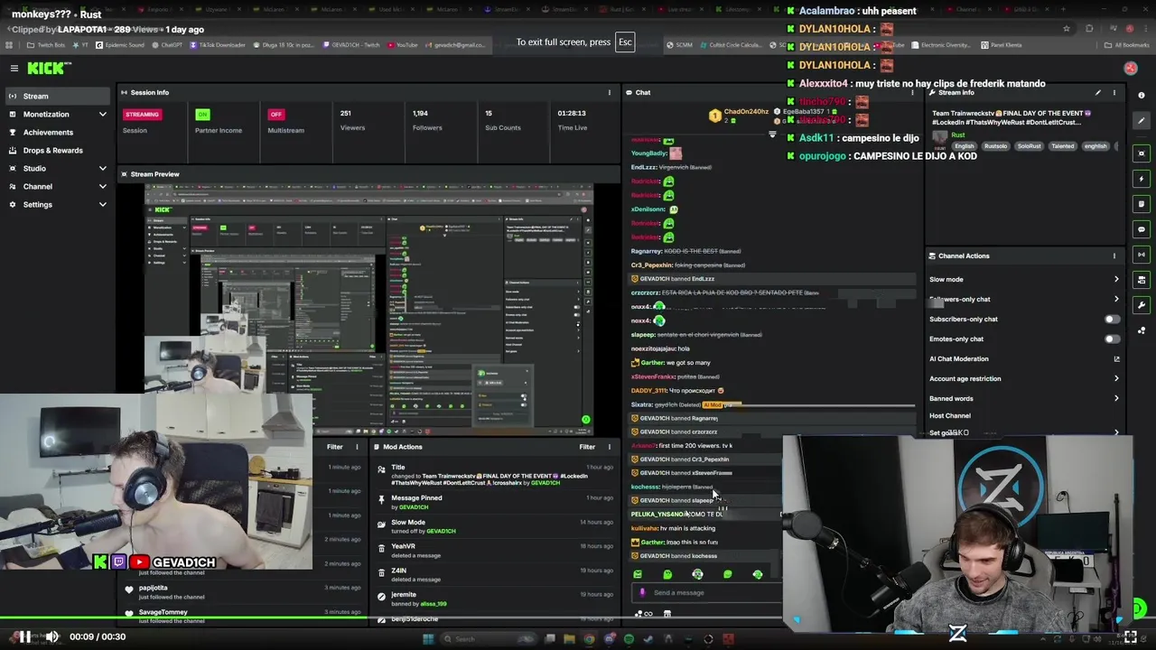Screen dimensions: 1156x650
Task: Toggle Subscribers-only chat switch
Action: [x=1112, y=319]
